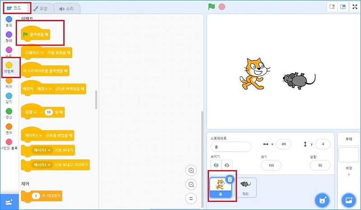Screen dimensions: 361x210
Task: Click the sprite name input field
Action: [x=231, y=147]
